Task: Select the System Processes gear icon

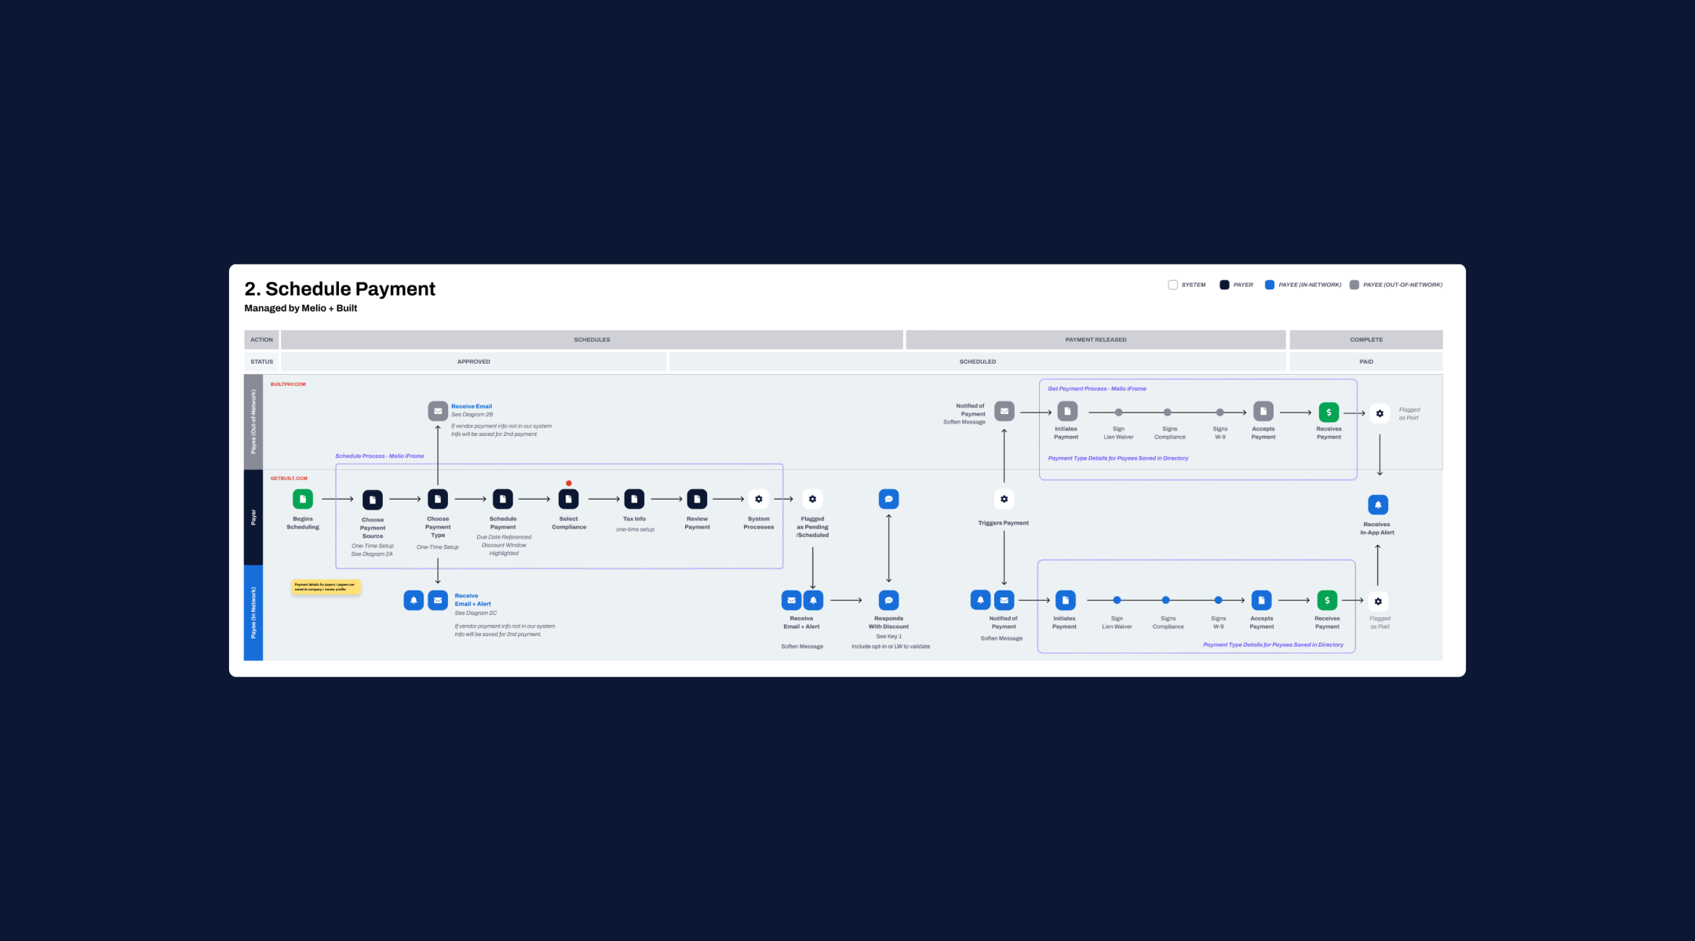Action: pos(759,499)
